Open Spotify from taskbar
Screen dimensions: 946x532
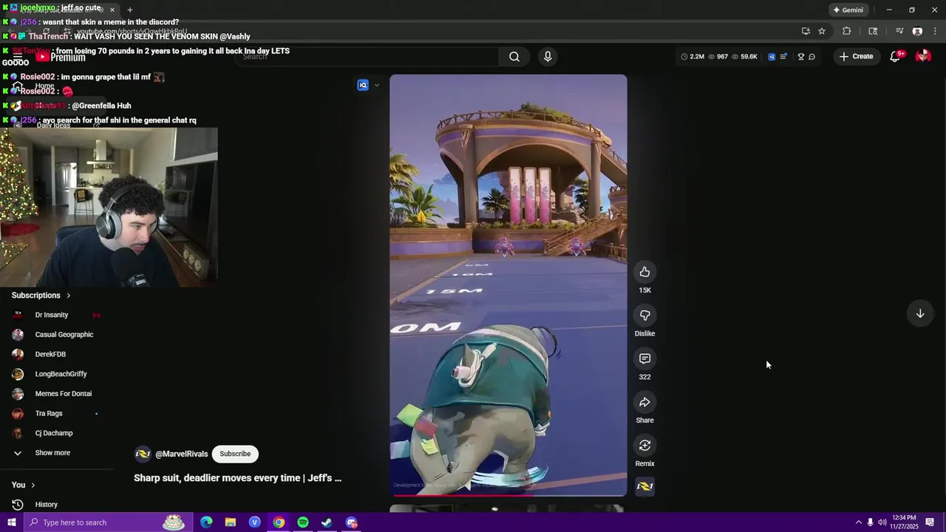[303, 522]
